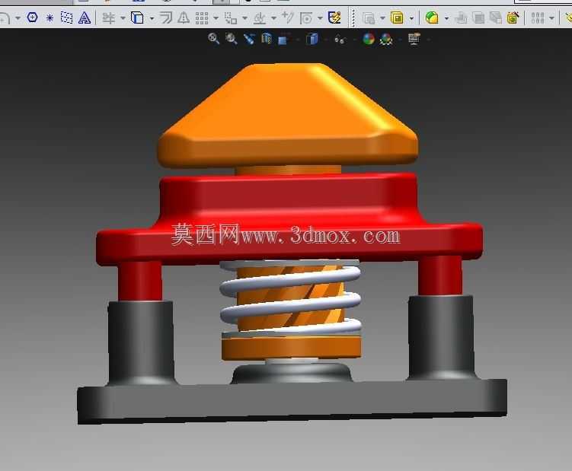Choose the Trim Entities tool
572x471 pixels.
click(x=108, y=18)
